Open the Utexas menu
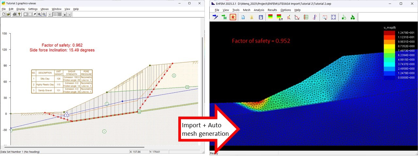Viewport: 418px width, 156px height. (45, 9)
